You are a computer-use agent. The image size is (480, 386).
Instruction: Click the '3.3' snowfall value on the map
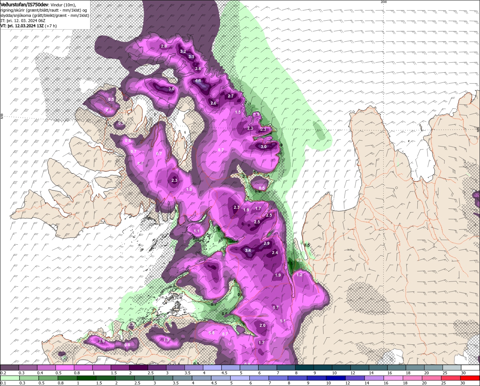click(x=191, y=57)
